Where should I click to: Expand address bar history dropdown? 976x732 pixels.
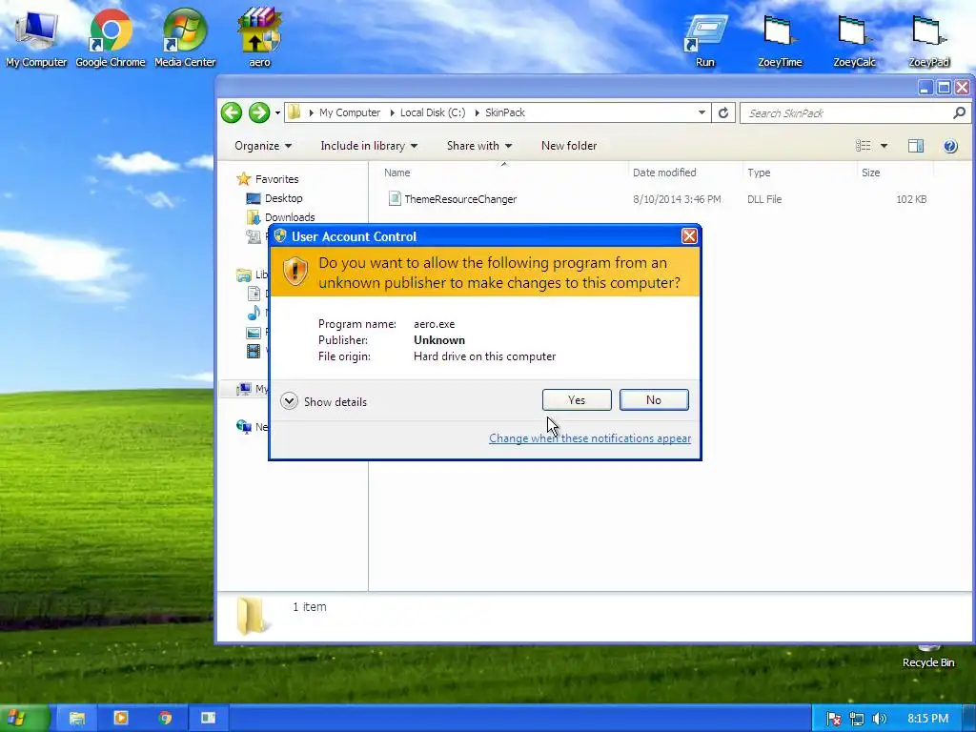click(701, 112)
